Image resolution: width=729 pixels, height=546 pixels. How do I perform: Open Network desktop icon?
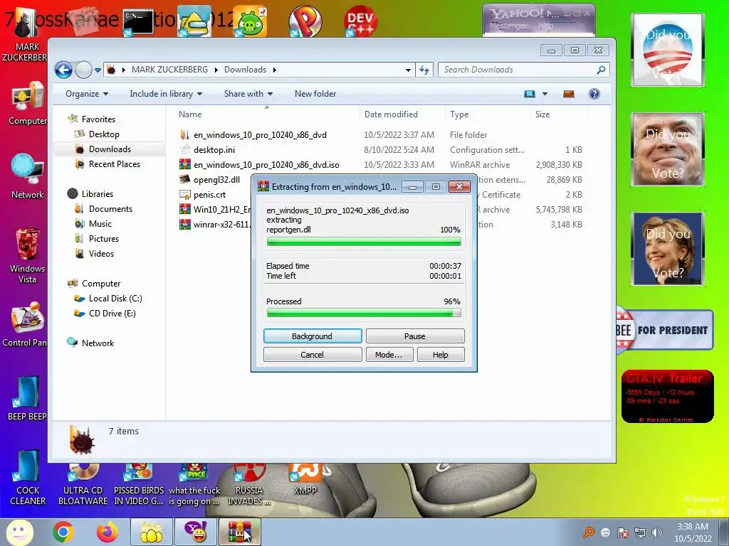[27, 176]
